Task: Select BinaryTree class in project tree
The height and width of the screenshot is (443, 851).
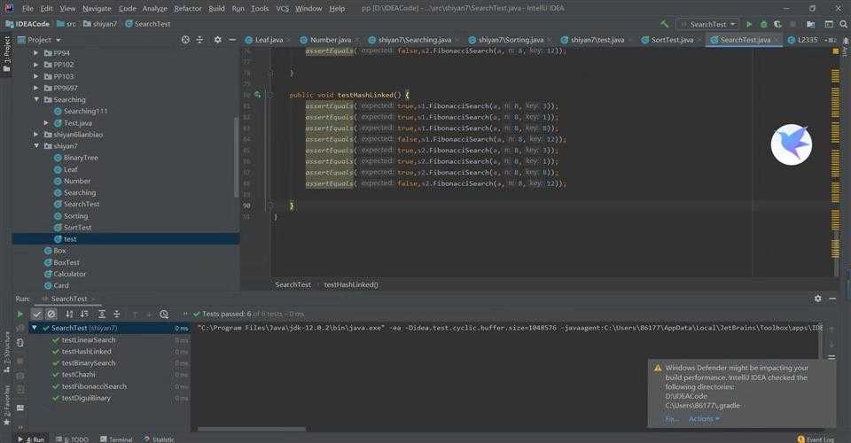Action: pyautogui.click(x=81, y=158)
